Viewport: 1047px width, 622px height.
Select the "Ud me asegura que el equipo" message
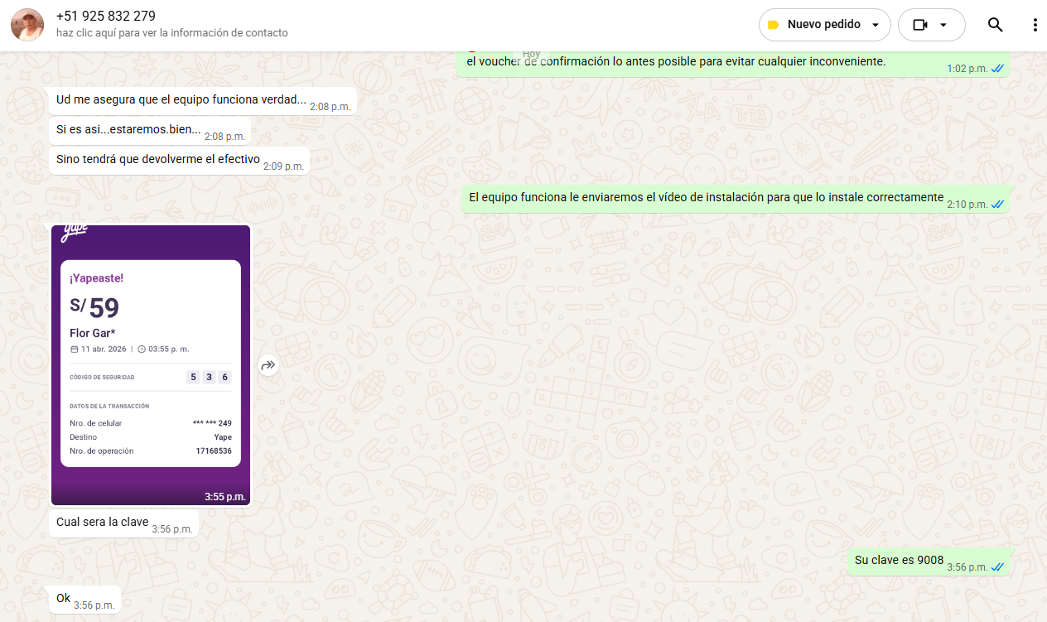181,100
